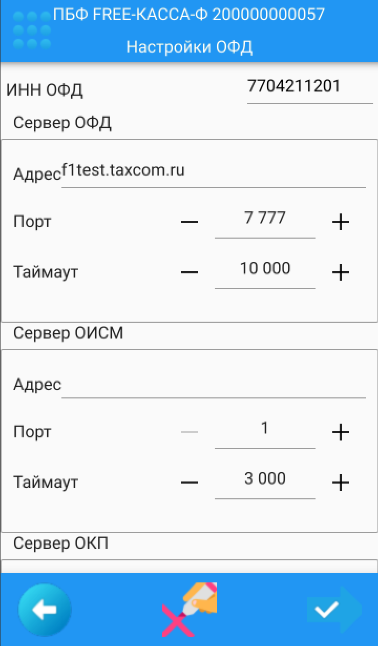This screenshot has width=378, height=646.
Task: Click the disabled OISM port minus
Action: (190, 432)
